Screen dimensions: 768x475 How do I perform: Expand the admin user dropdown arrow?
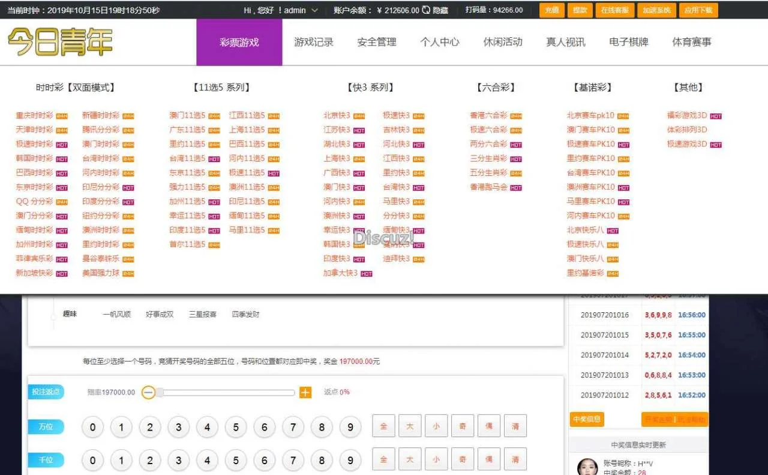[314, 10]
